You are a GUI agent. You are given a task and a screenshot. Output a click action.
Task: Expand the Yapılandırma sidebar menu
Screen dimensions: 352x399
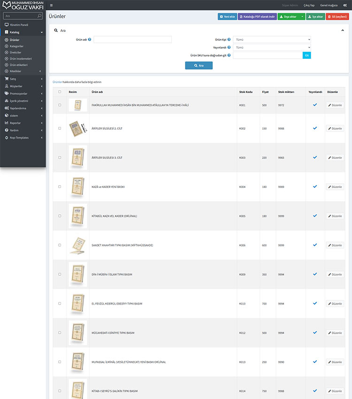pos(23,108)
